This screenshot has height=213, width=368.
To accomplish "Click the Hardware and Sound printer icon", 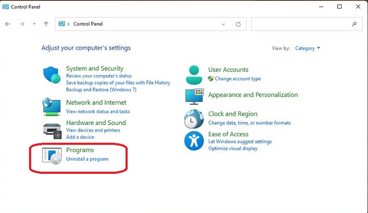I will point(53,130).
